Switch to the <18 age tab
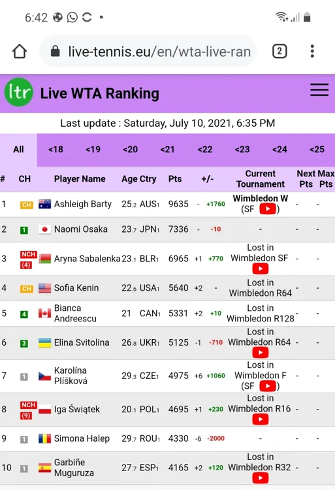 (56, 150)
